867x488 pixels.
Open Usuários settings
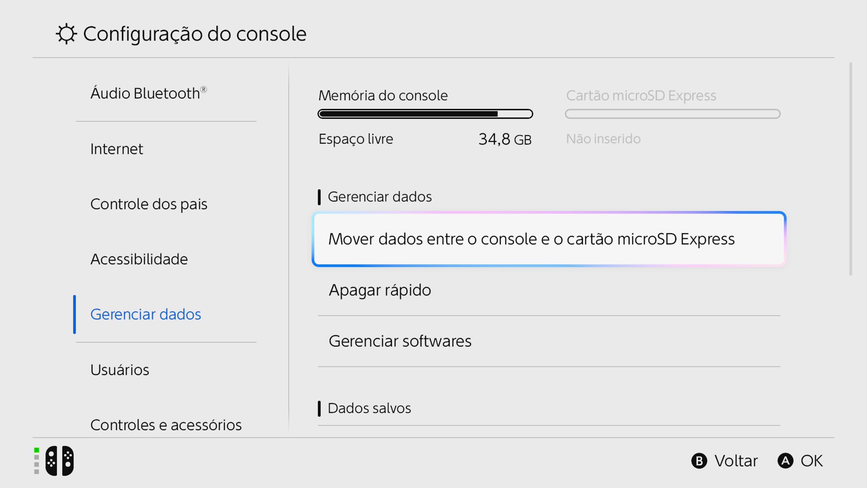tap(120, 370)
